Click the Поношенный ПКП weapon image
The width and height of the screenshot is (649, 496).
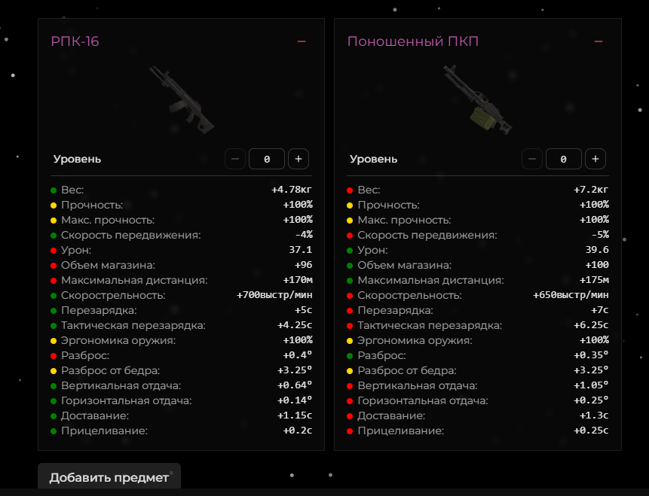tap(477, 99)
